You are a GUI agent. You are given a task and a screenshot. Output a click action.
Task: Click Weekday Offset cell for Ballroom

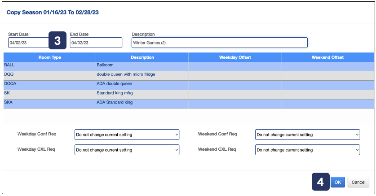click(x=235, y=66)
